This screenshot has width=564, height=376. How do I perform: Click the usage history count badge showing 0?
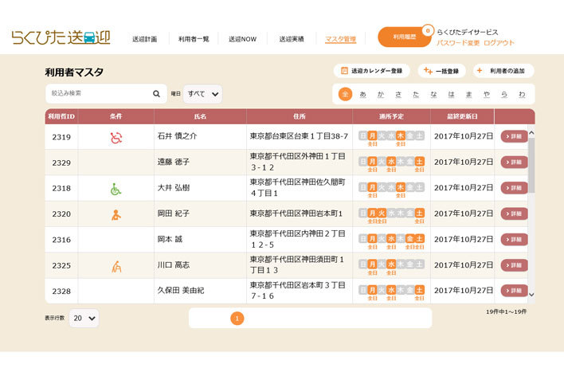click(x=428, y=30)
